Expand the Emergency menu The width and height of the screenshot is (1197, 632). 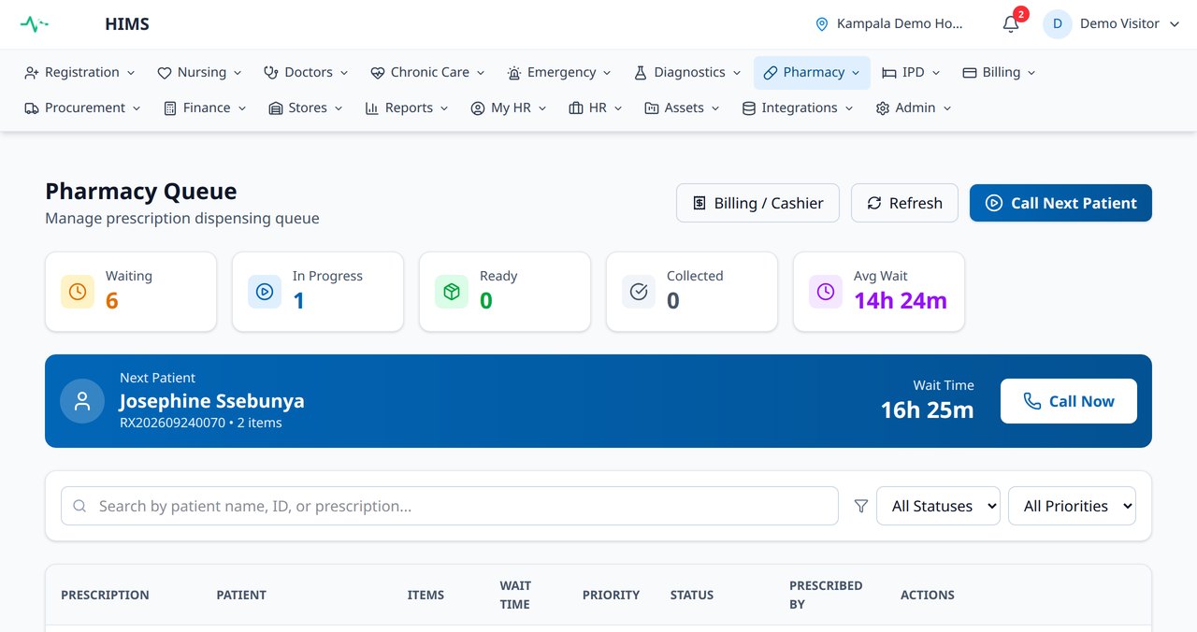[x=559, y=72]
